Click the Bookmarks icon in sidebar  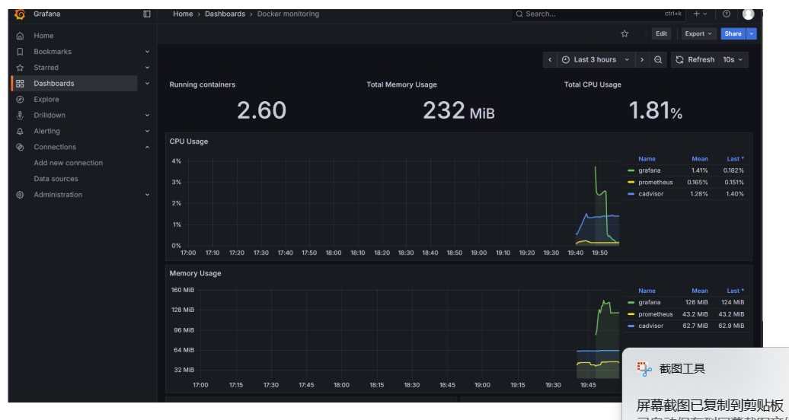pos(20,52)
